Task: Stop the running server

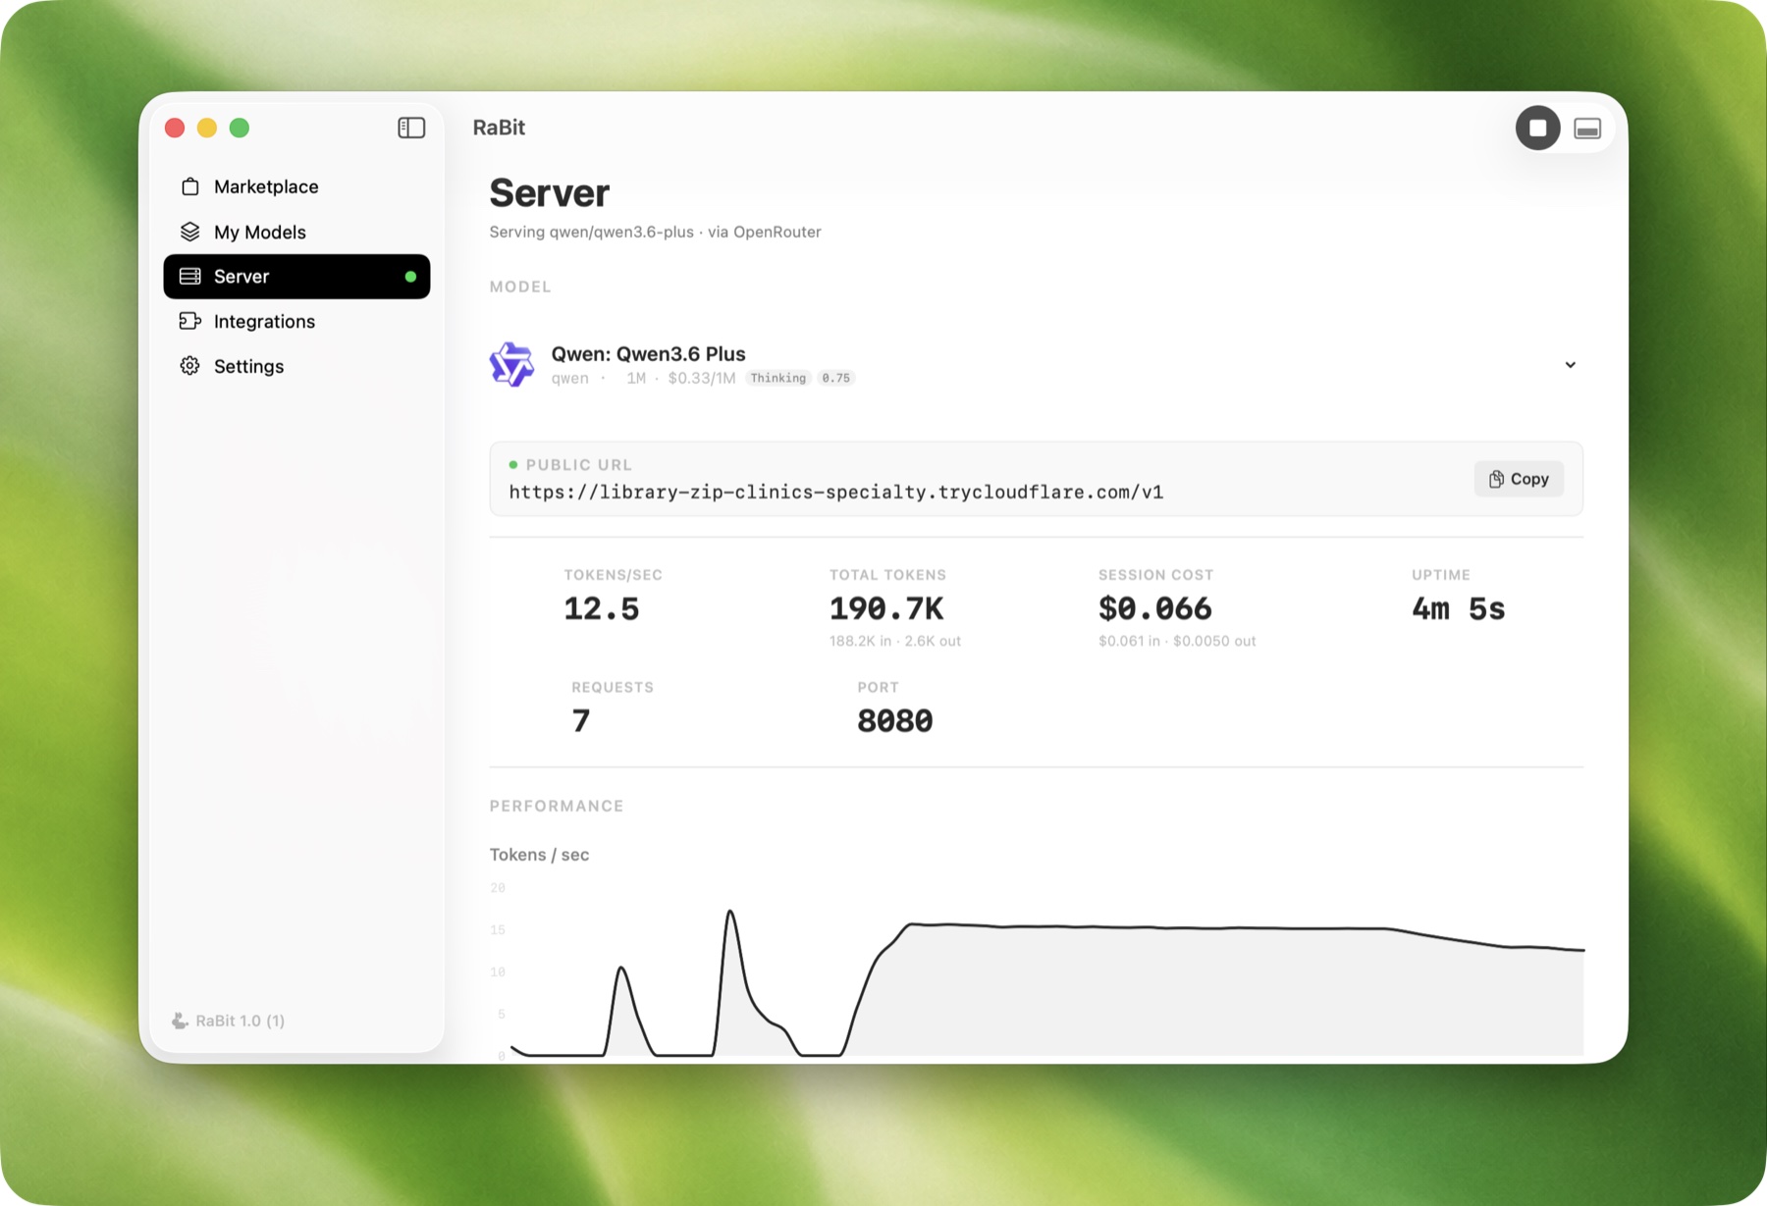Action: 1537,129
